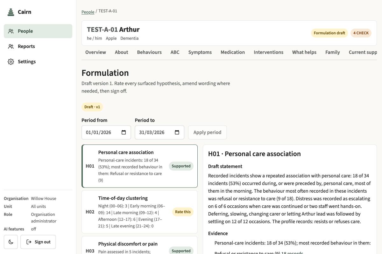
Task: Open Settings in the sidebar
Action: click(x=38, y=62)
